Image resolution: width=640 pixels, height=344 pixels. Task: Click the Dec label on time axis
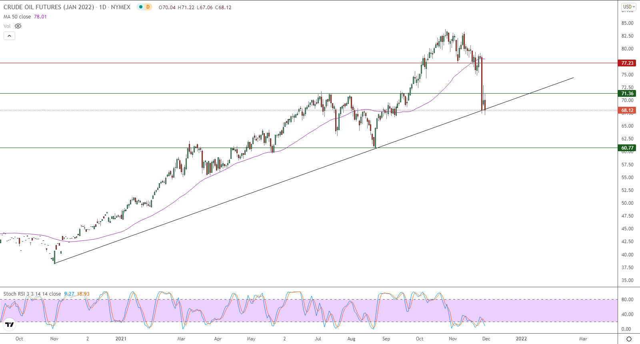tap(486, 339)
